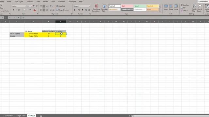Center text horizontally
Viewport: 209px width, 117px height.
tap(44, 10)
